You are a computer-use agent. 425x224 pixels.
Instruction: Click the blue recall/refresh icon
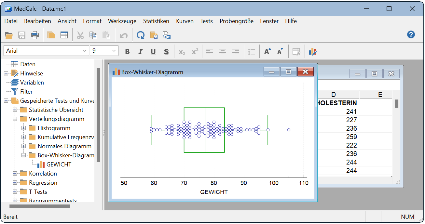coord(140,35)
